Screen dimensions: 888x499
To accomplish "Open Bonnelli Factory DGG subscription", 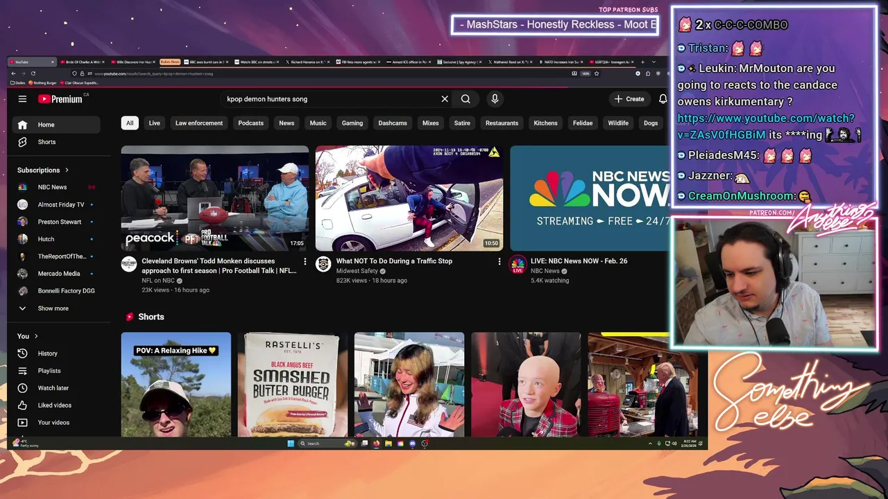I will pyautogui.click(x=56, y=291).
